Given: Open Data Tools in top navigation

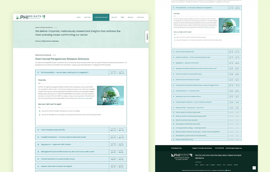Looking at the screenshot, I should tap(87, 17).
